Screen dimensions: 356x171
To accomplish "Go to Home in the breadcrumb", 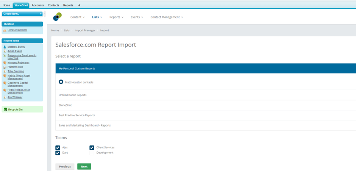I will [x=55, y=30].
